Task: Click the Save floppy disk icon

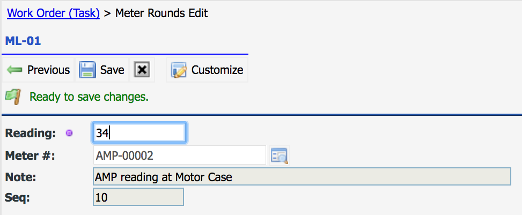Action: [87, 70]
